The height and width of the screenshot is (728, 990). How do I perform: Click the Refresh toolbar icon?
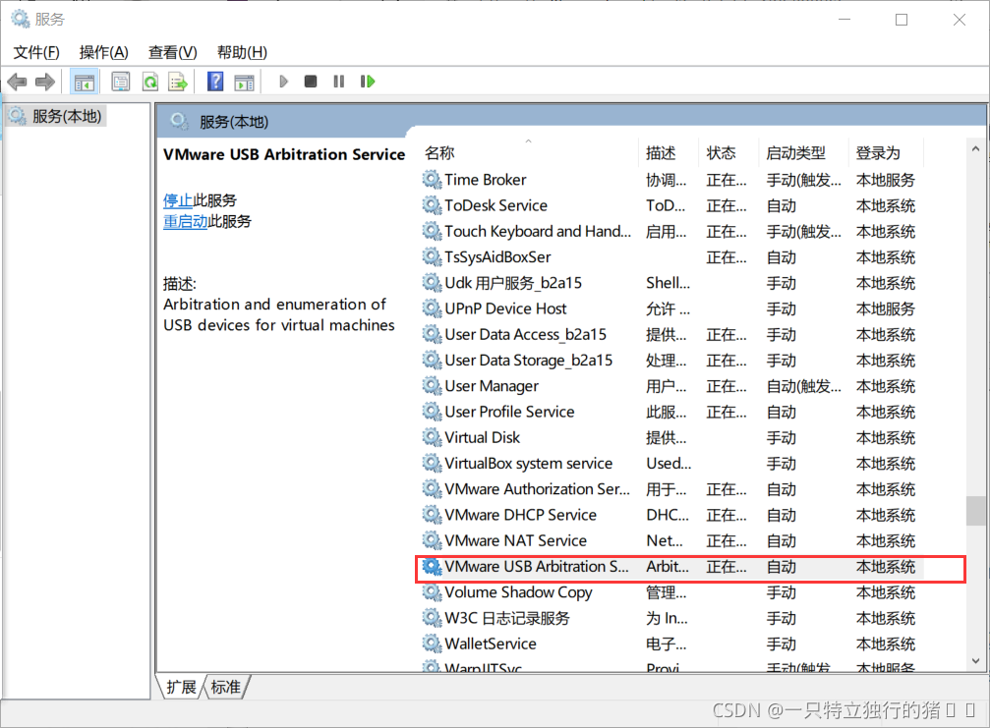click(150, 82)
